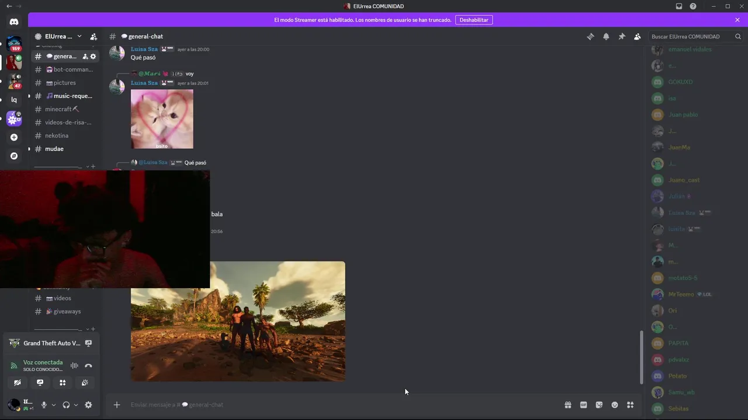Image resolution: width=748 pixels, height=420 pixels.
Task: Select the bot-commands channel
Action: [65, 69]
